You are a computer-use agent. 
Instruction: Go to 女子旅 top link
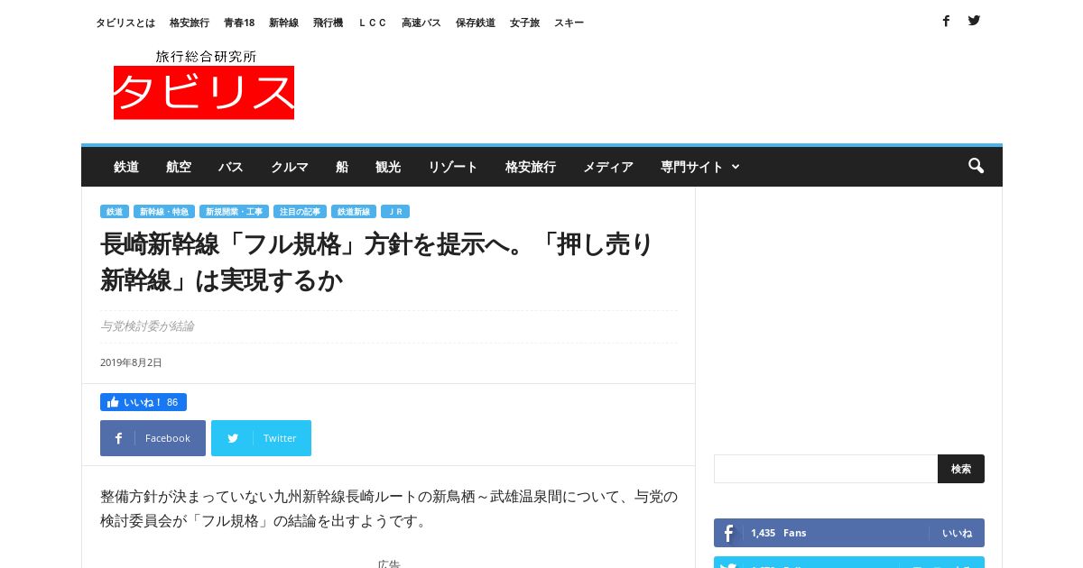click(524, 23)
